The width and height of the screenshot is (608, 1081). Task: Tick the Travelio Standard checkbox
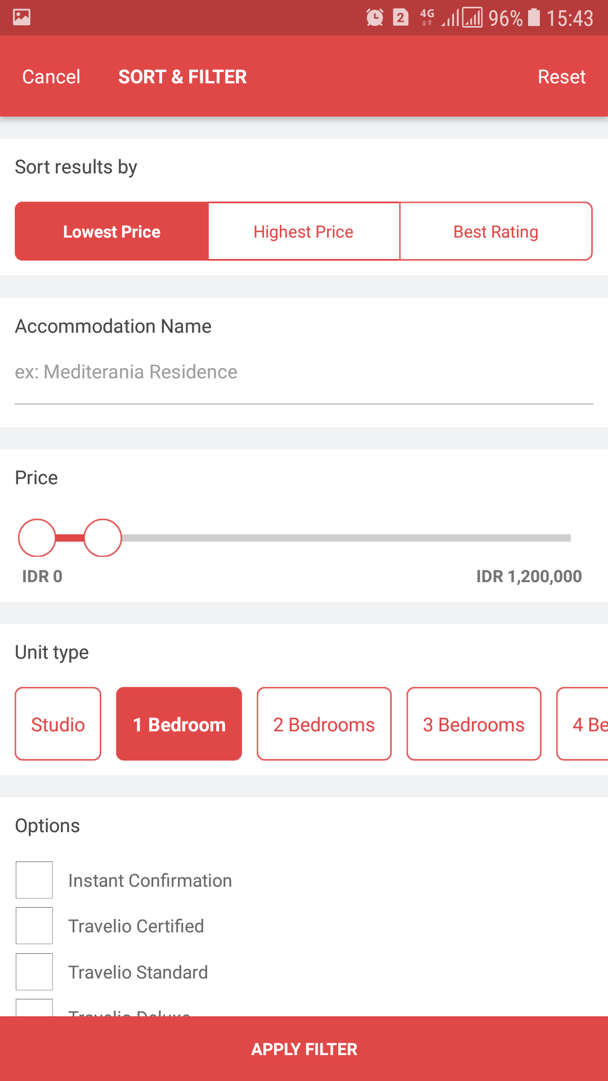[x=34, y=972]
